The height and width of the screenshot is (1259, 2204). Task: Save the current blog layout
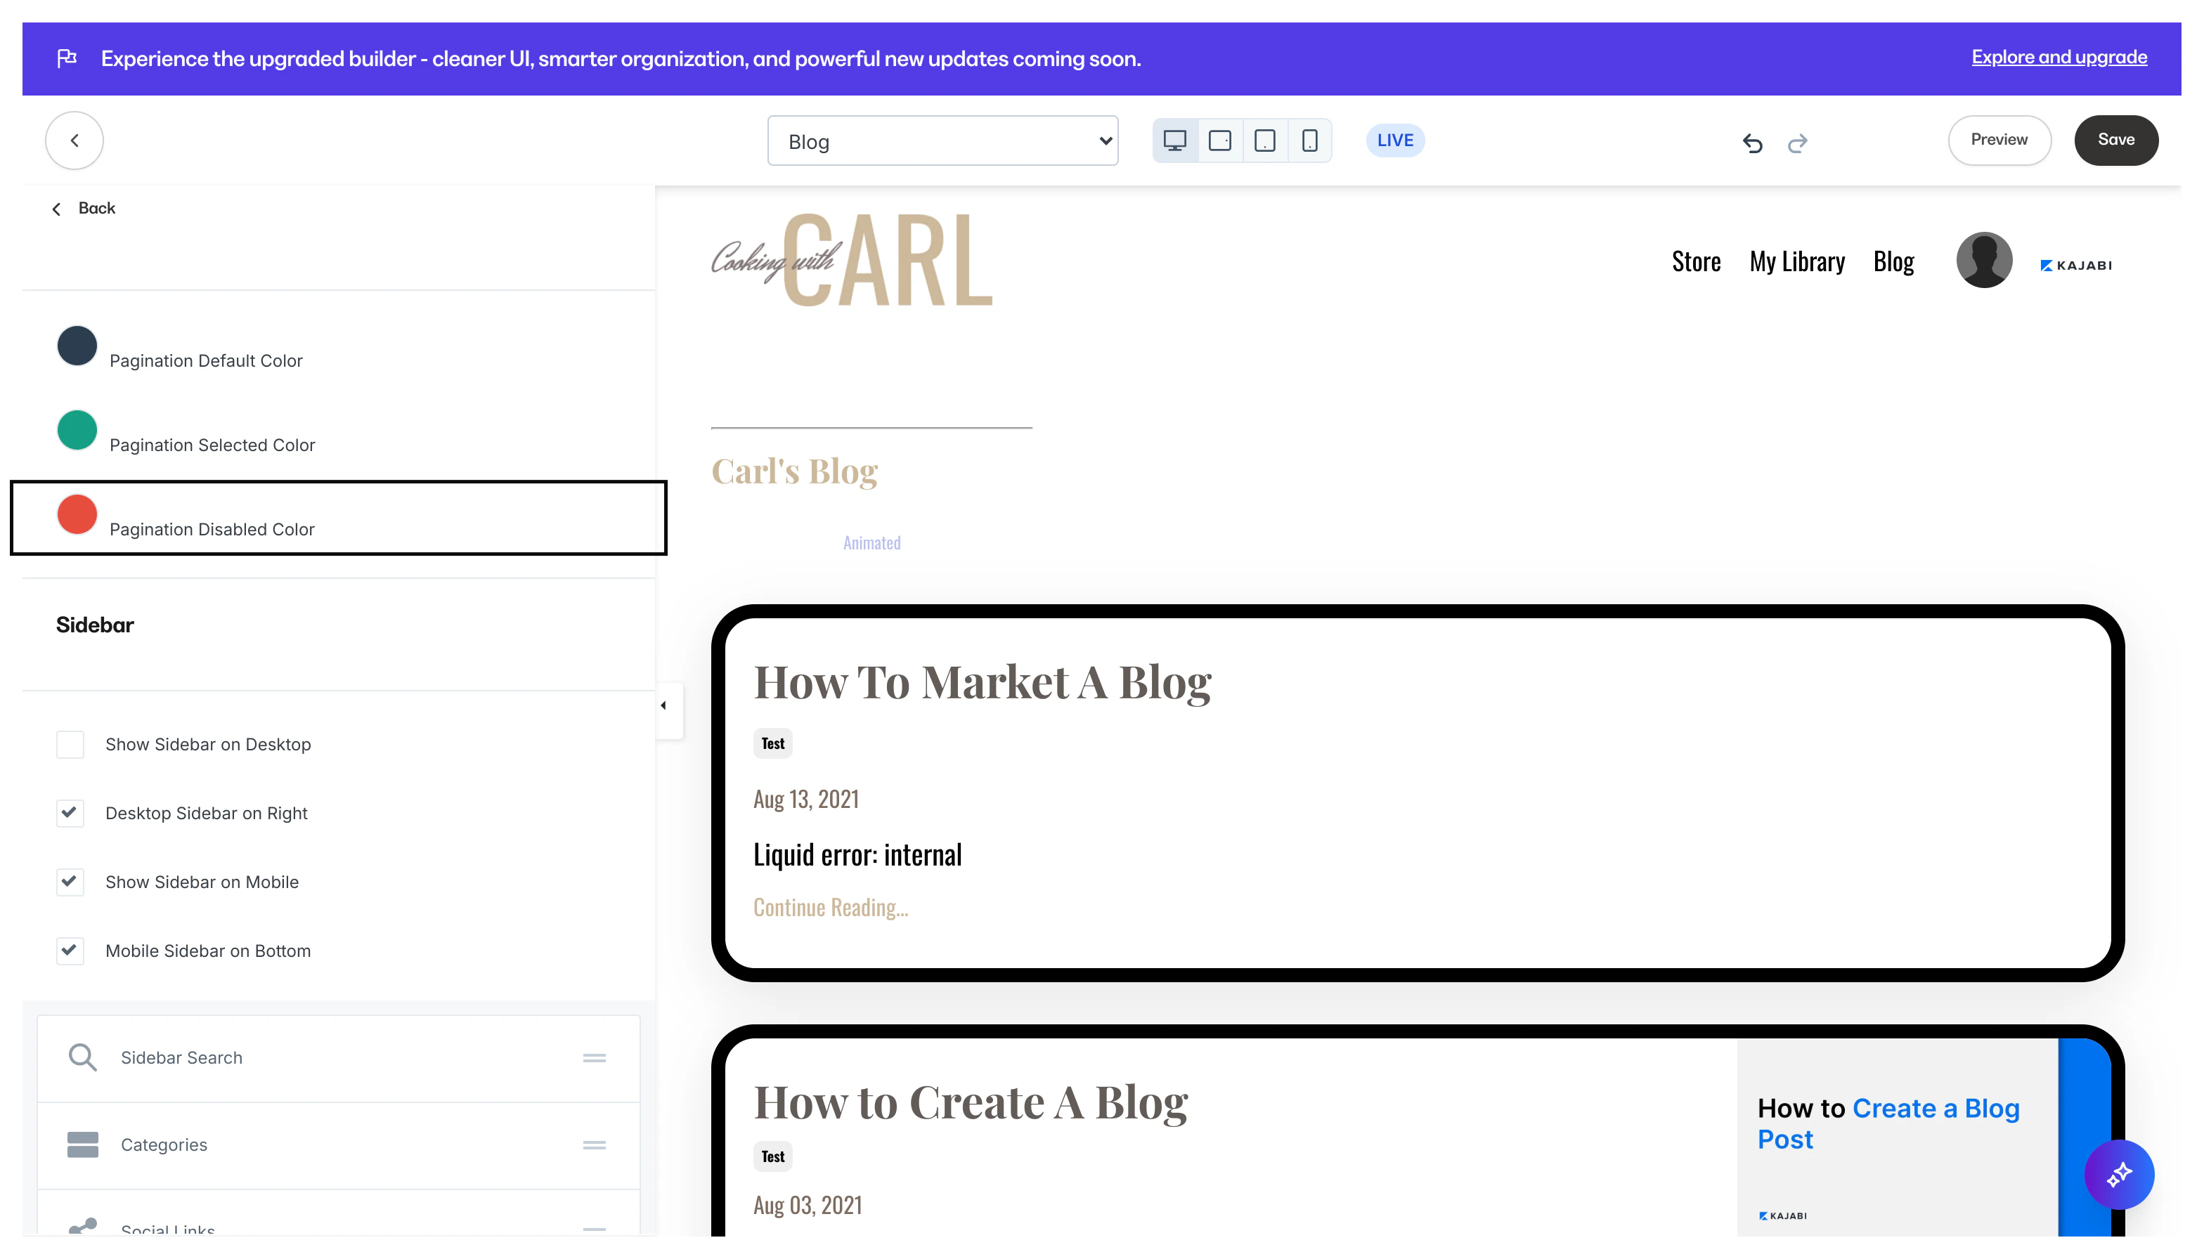pos(2115,139)
